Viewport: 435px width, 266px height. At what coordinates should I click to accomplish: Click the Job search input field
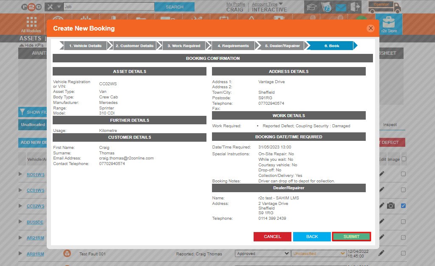(108, 7)
